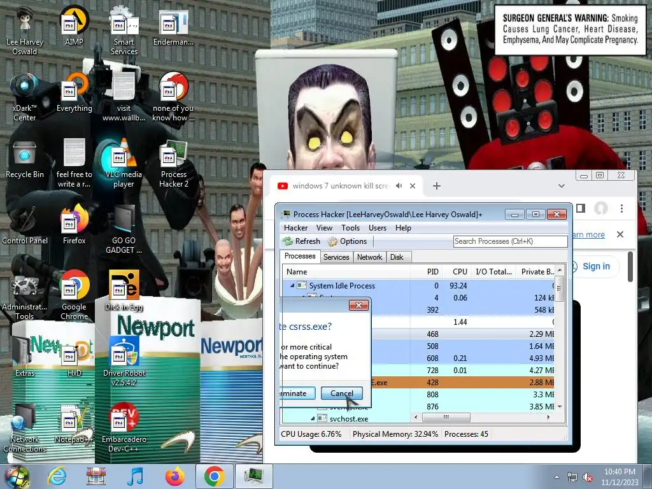
Task: Open a new Chrome tab
Action: point(437,186)
